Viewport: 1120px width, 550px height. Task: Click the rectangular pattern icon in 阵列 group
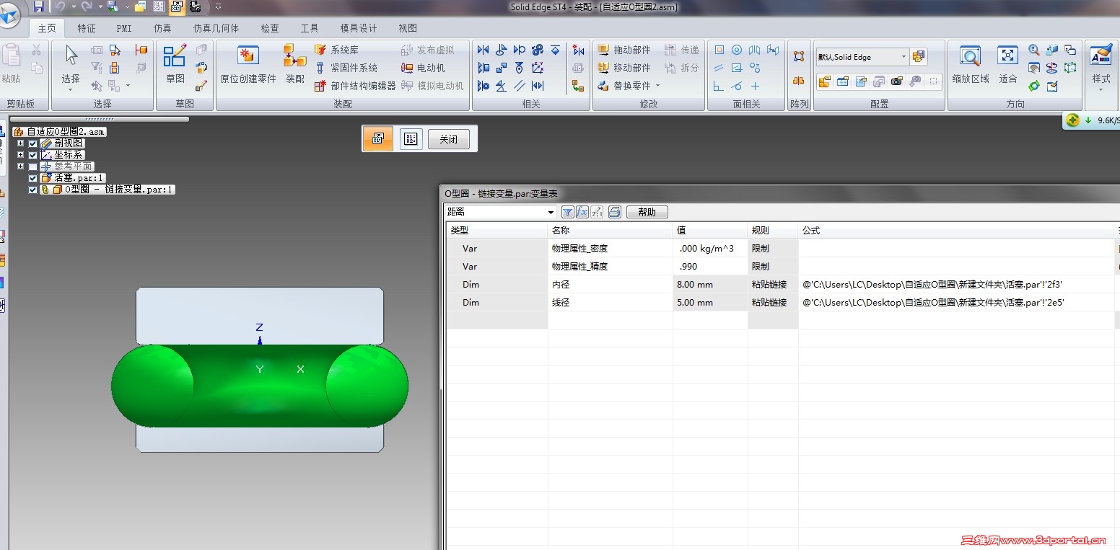pyautogui.click(x=799, y=56)
